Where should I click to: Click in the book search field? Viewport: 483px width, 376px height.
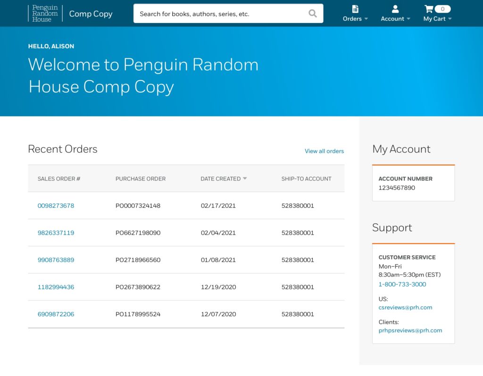(222, 14)
